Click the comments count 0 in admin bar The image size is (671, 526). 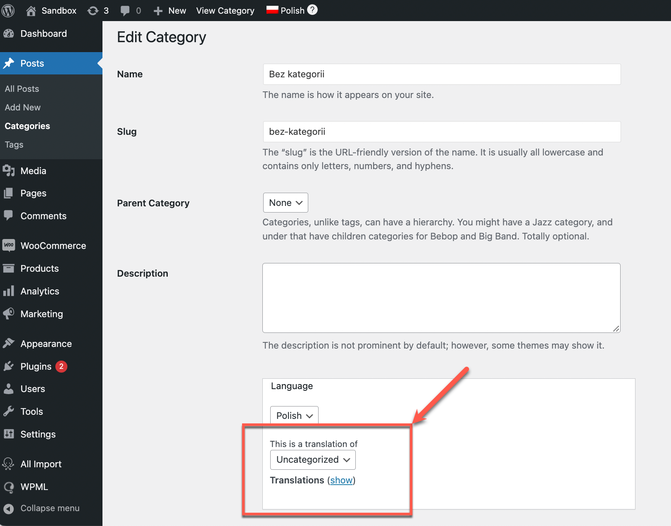(x=138, y=11)
